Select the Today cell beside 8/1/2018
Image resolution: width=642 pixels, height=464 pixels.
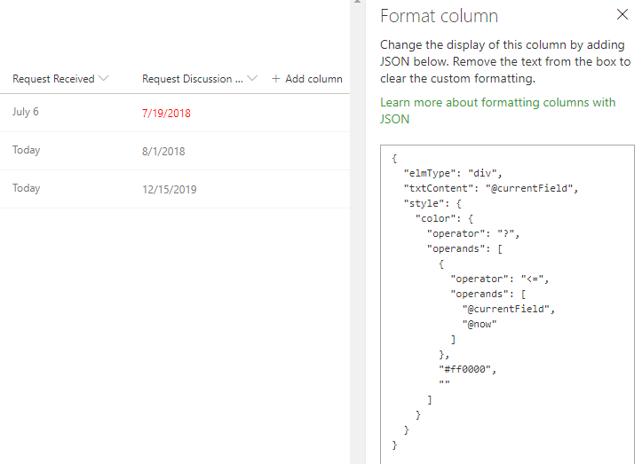(27, 151)
